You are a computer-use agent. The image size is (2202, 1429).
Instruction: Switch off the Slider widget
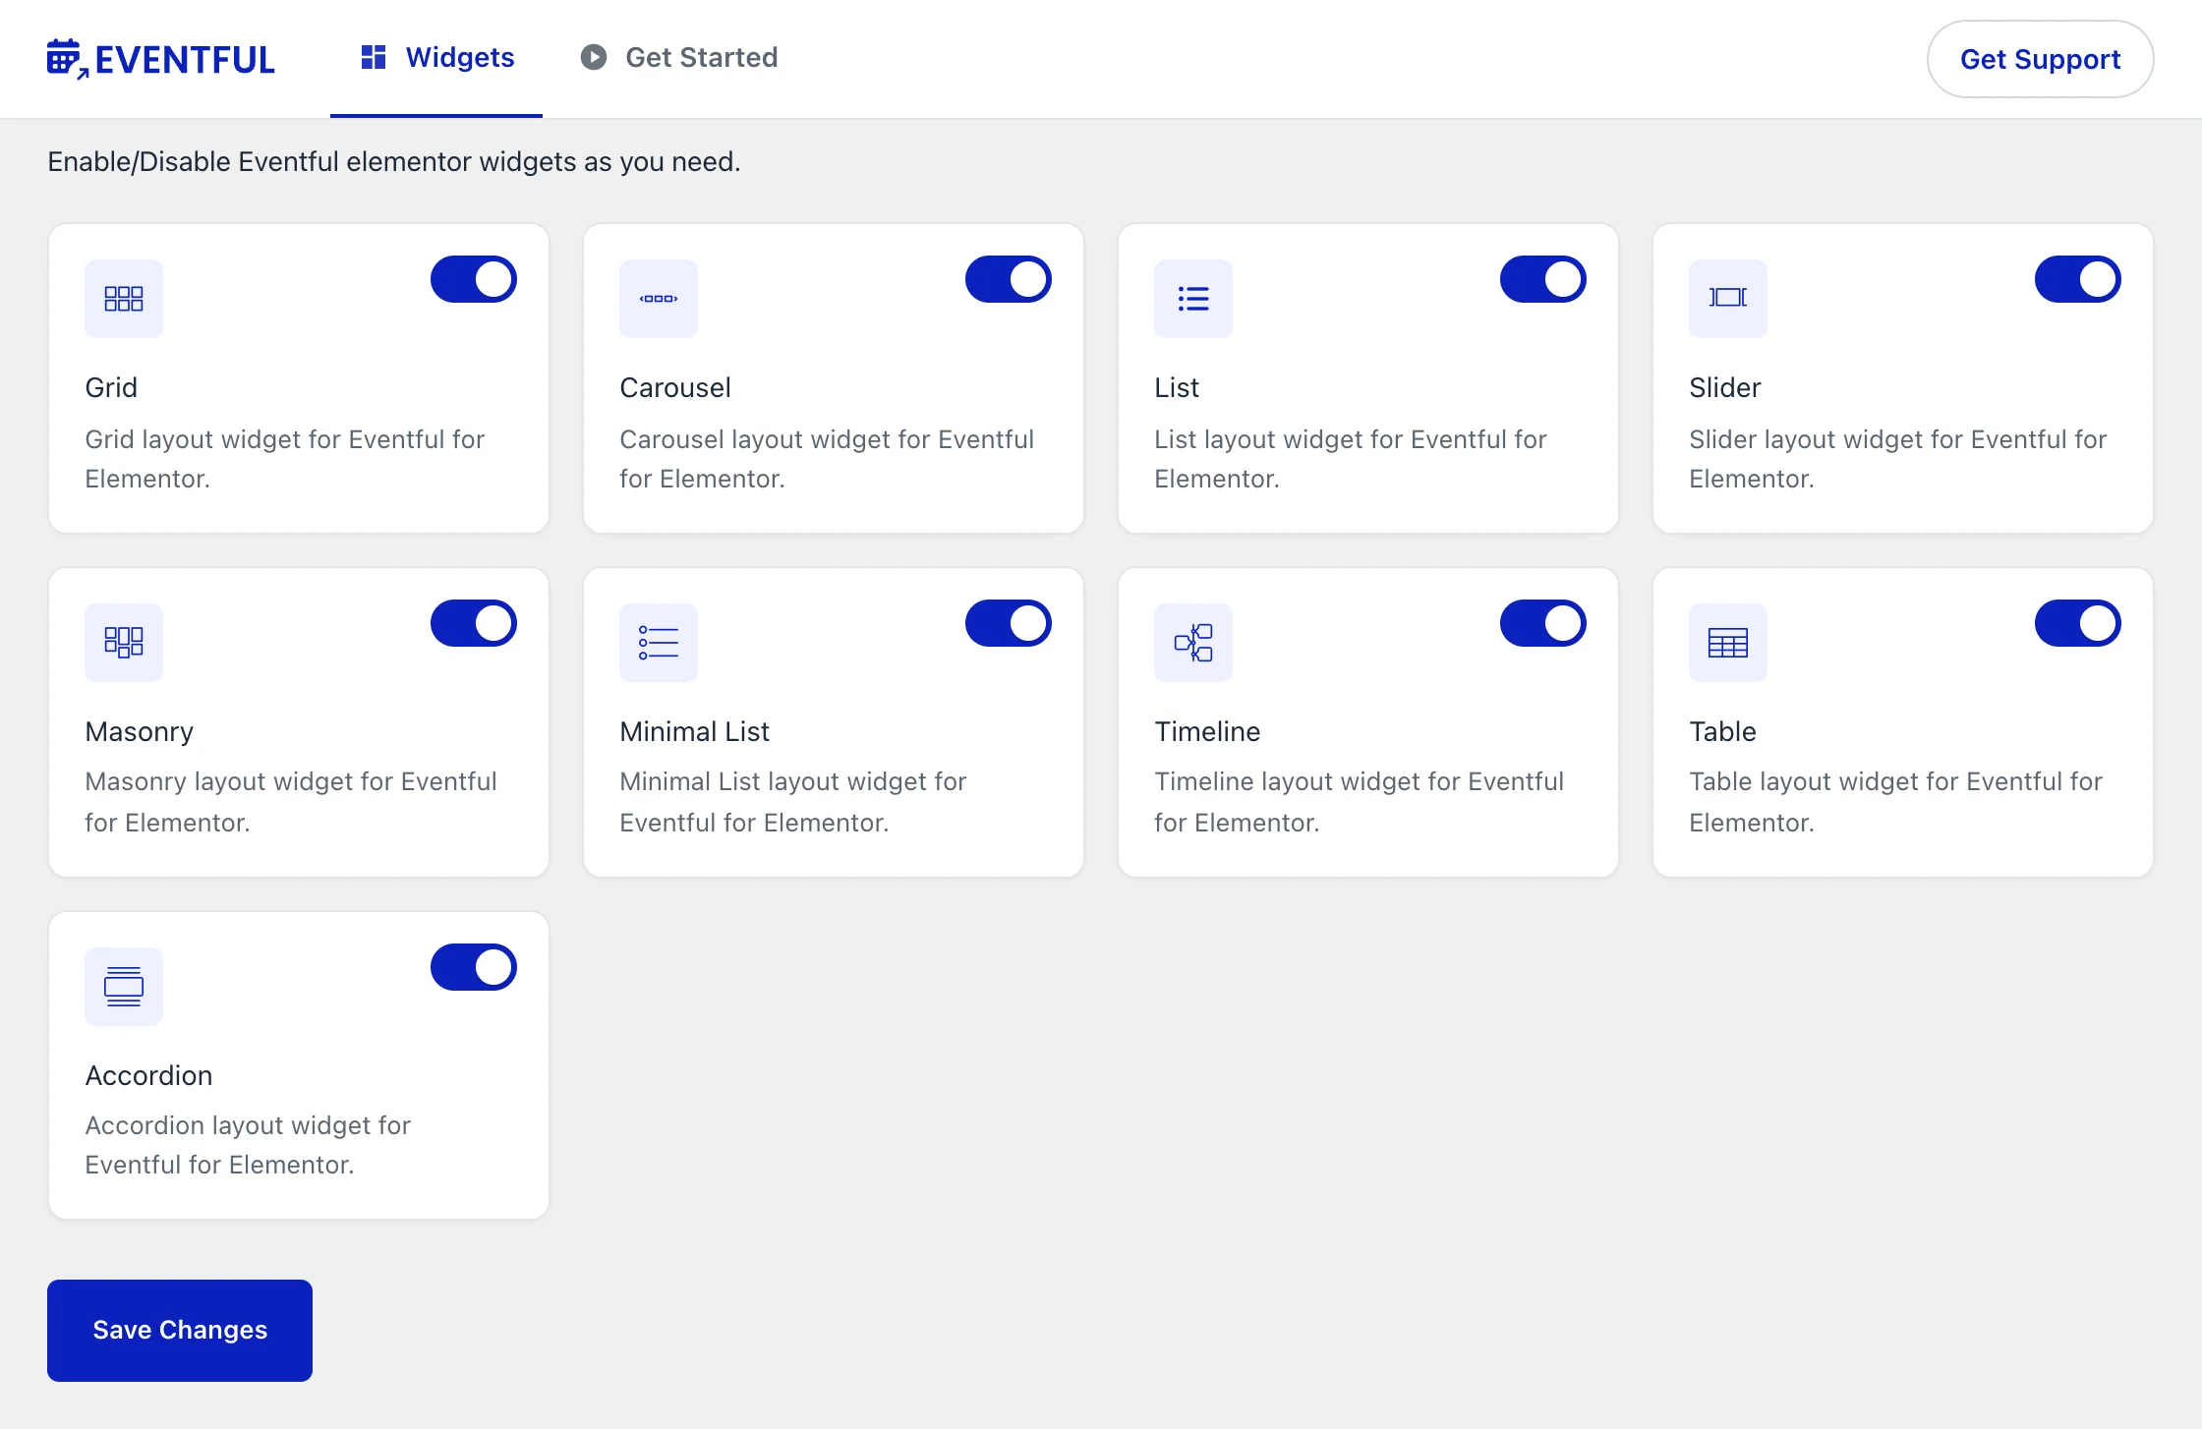2078,279
